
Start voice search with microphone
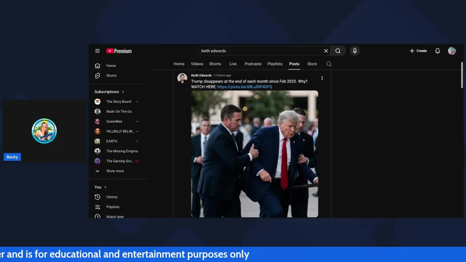pyautogui.click(x=355, y=51)
